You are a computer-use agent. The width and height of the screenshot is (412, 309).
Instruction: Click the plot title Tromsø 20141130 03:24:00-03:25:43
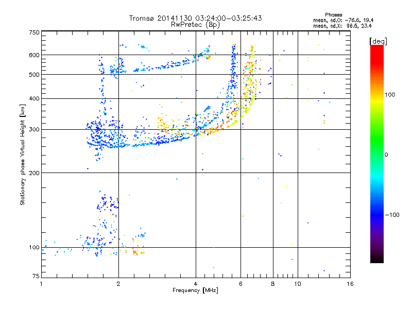(195, 18)
